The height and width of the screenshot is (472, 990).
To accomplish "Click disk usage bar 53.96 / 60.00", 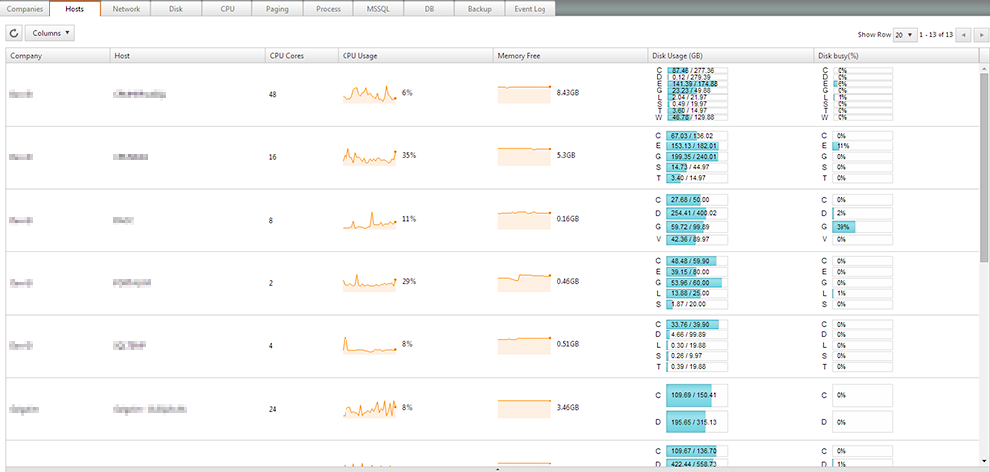I will [697, 282].
